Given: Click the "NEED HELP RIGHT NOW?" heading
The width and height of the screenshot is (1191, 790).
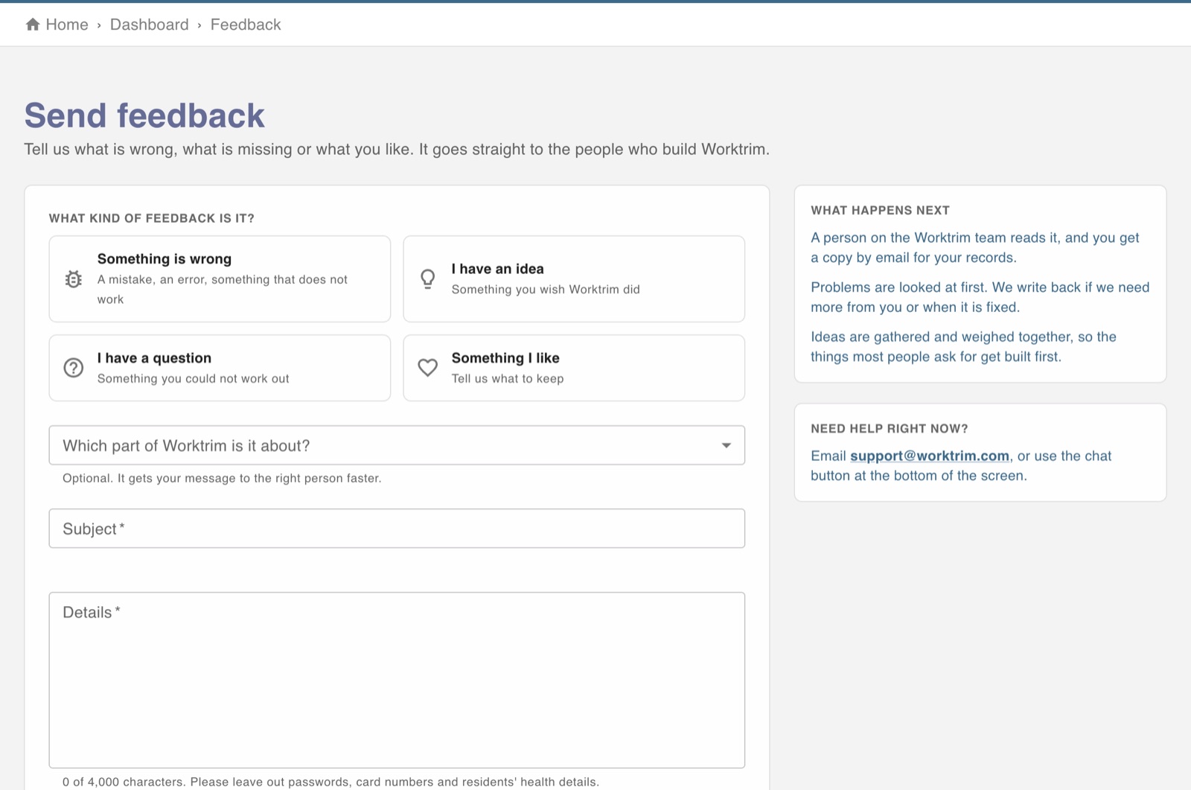Looking at the screenshot, I should pyautogui.click(x=890, y=429).
